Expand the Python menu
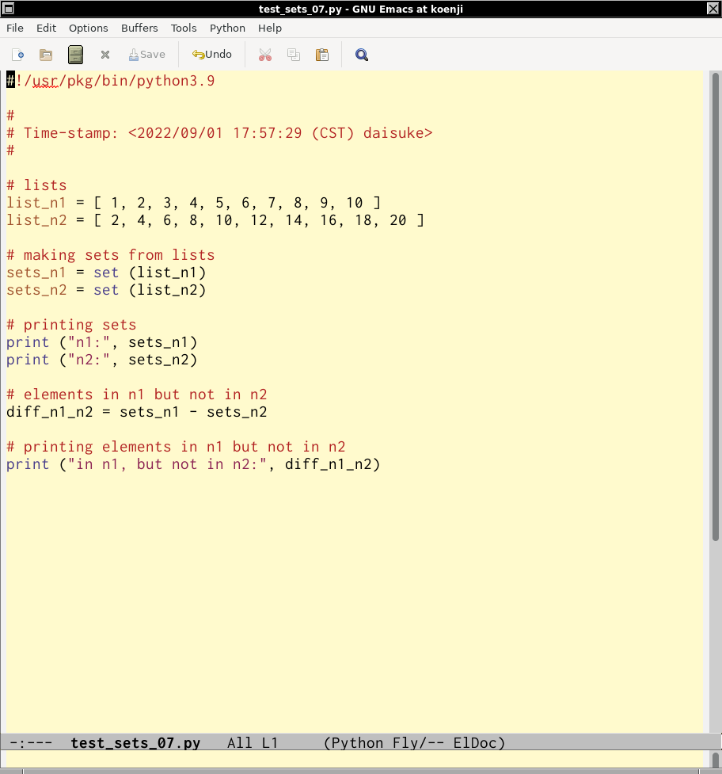 [227, 28]
